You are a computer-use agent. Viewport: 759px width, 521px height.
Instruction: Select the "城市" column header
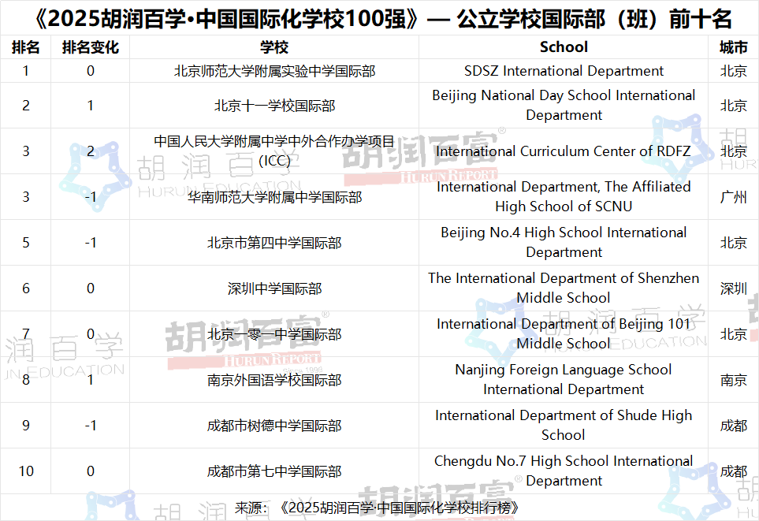733,47
